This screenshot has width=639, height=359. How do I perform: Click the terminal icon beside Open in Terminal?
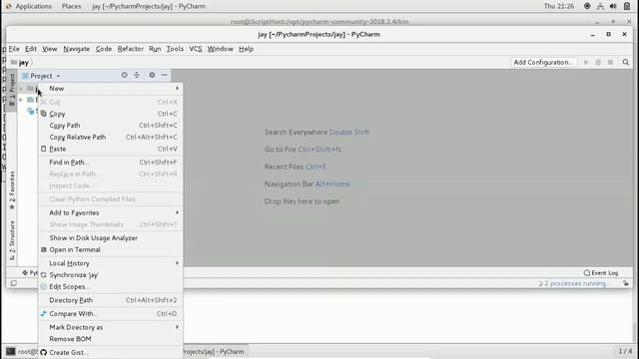coord(44,249)
